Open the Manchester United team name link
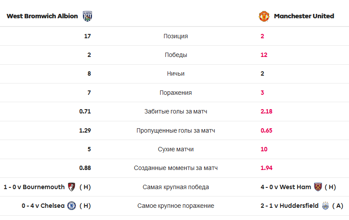This screenshot has width=349, height=220. [304, 16]
